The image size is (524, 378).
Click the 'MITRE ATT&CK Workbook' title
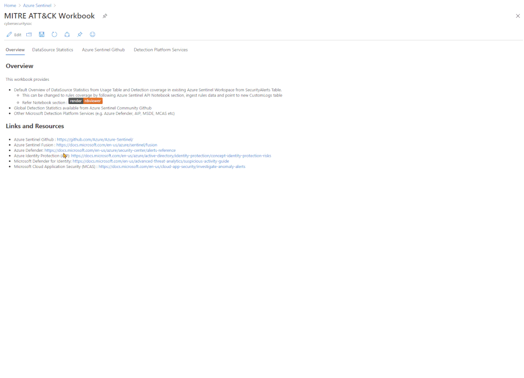[x=49, y=16]
